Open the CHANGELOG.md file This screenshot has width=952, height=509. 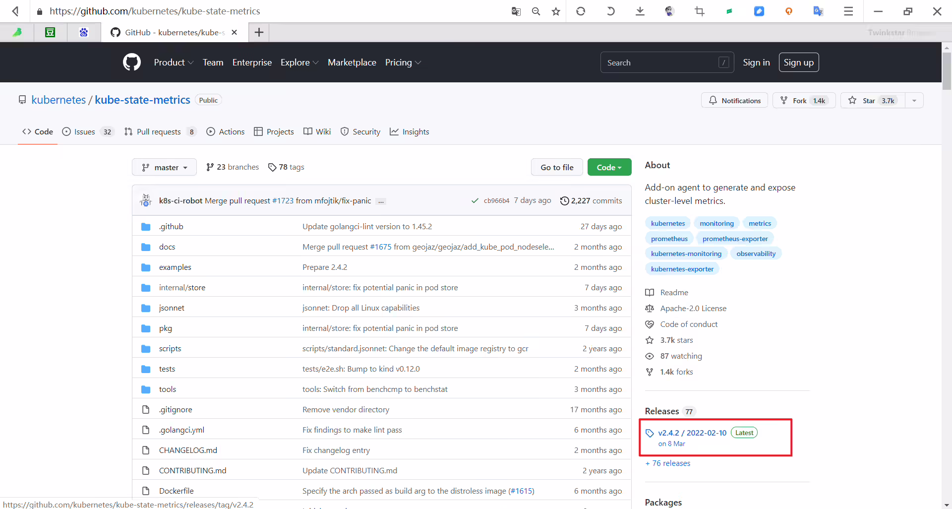click(x=188, y=450)
